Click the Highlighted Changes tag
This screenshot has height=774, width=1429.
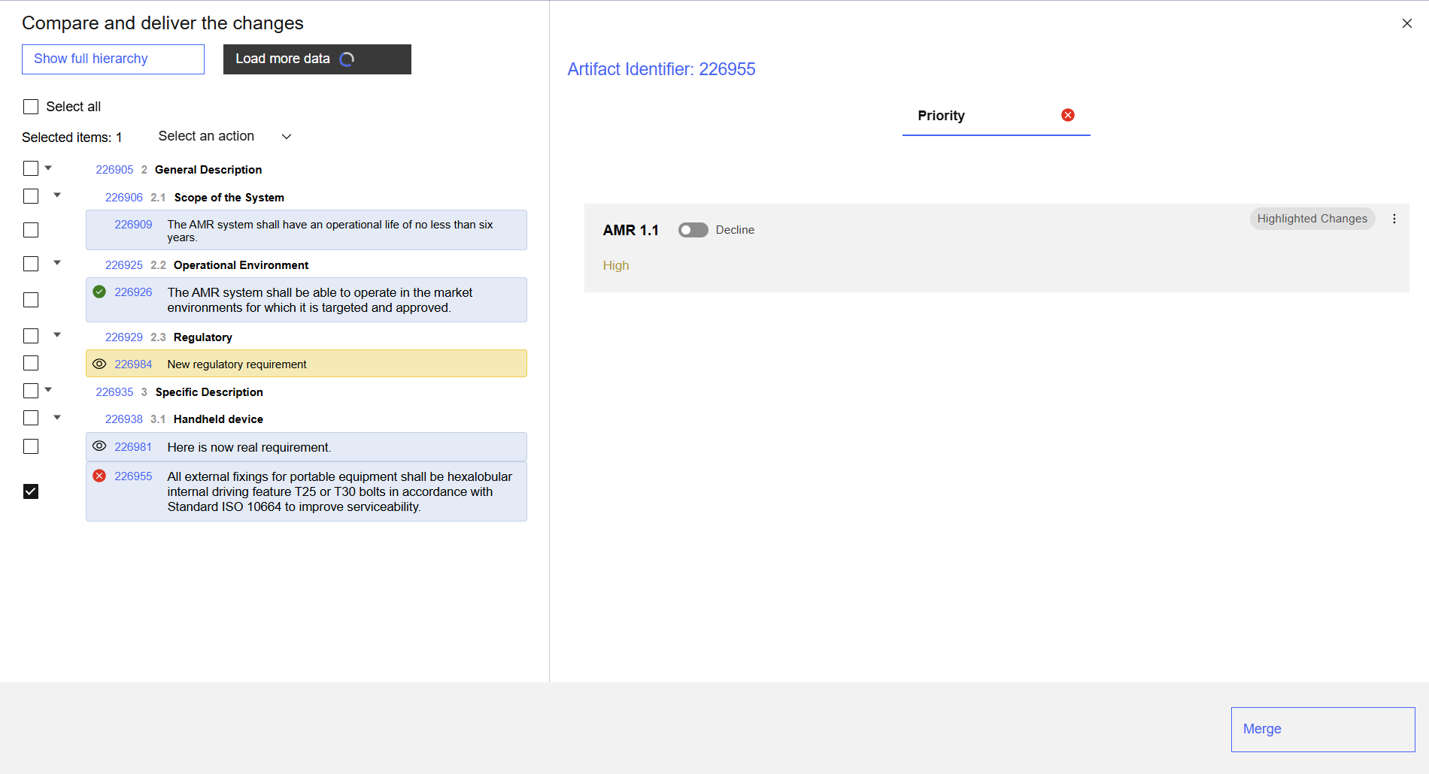click(1312, 219)
